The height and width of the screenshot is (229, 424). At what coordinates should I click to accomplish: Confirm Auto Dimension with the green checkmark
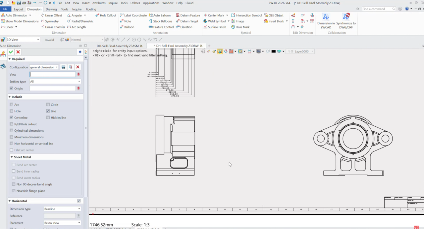tap(11, 52)
